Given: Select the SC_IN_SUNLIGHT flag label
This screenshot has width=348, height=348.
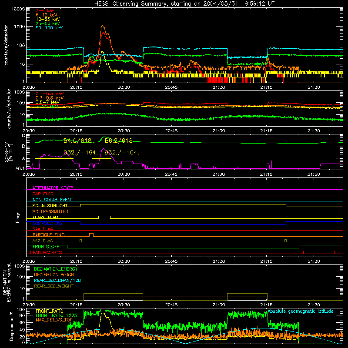Looking at the screenshot, I should [x=50, y=205].
